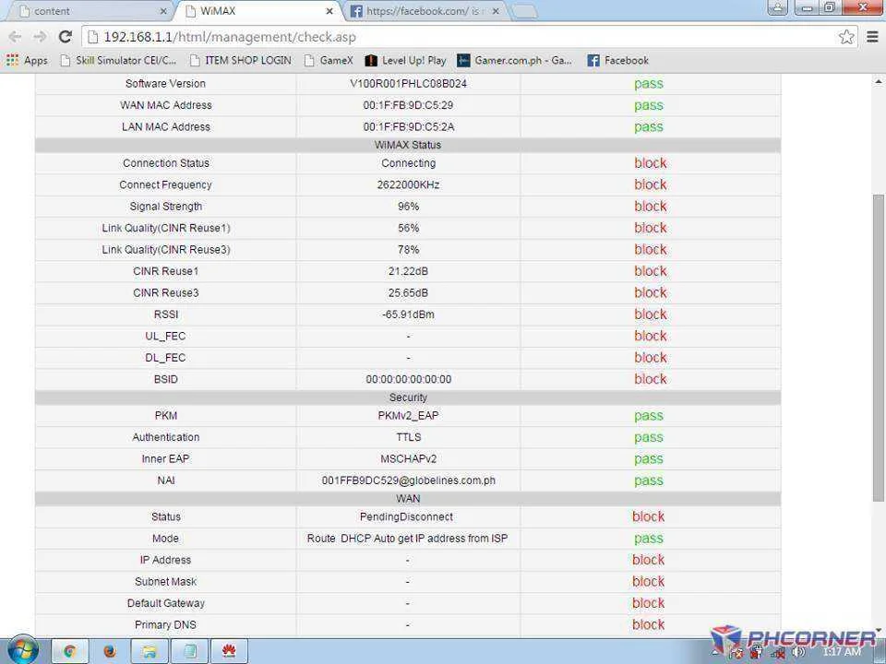Open the Windows Start orb
The width and height of the screenshot is (886, 664).
(x=22, y=651)
